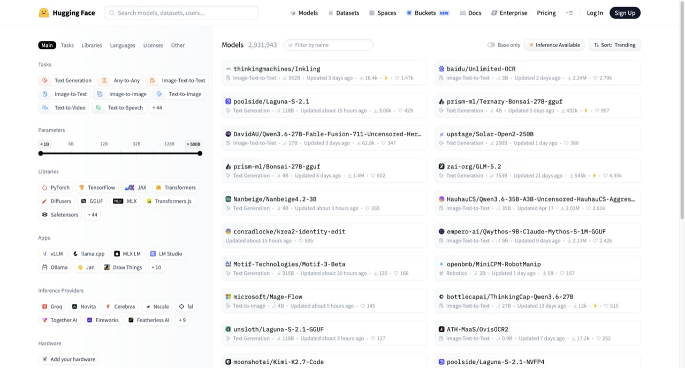Open the extra navigation menu icon
Viewport: 685px width, 368px height.
coord(569,13)
